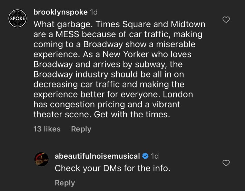Open the brooklynspoke username profile link

click(x=60, y=12)
